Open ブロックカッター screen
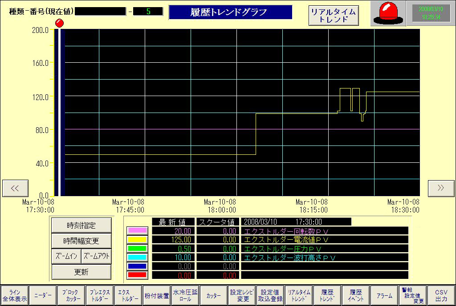Screen dimensions: 456x306 coord(71,296)
